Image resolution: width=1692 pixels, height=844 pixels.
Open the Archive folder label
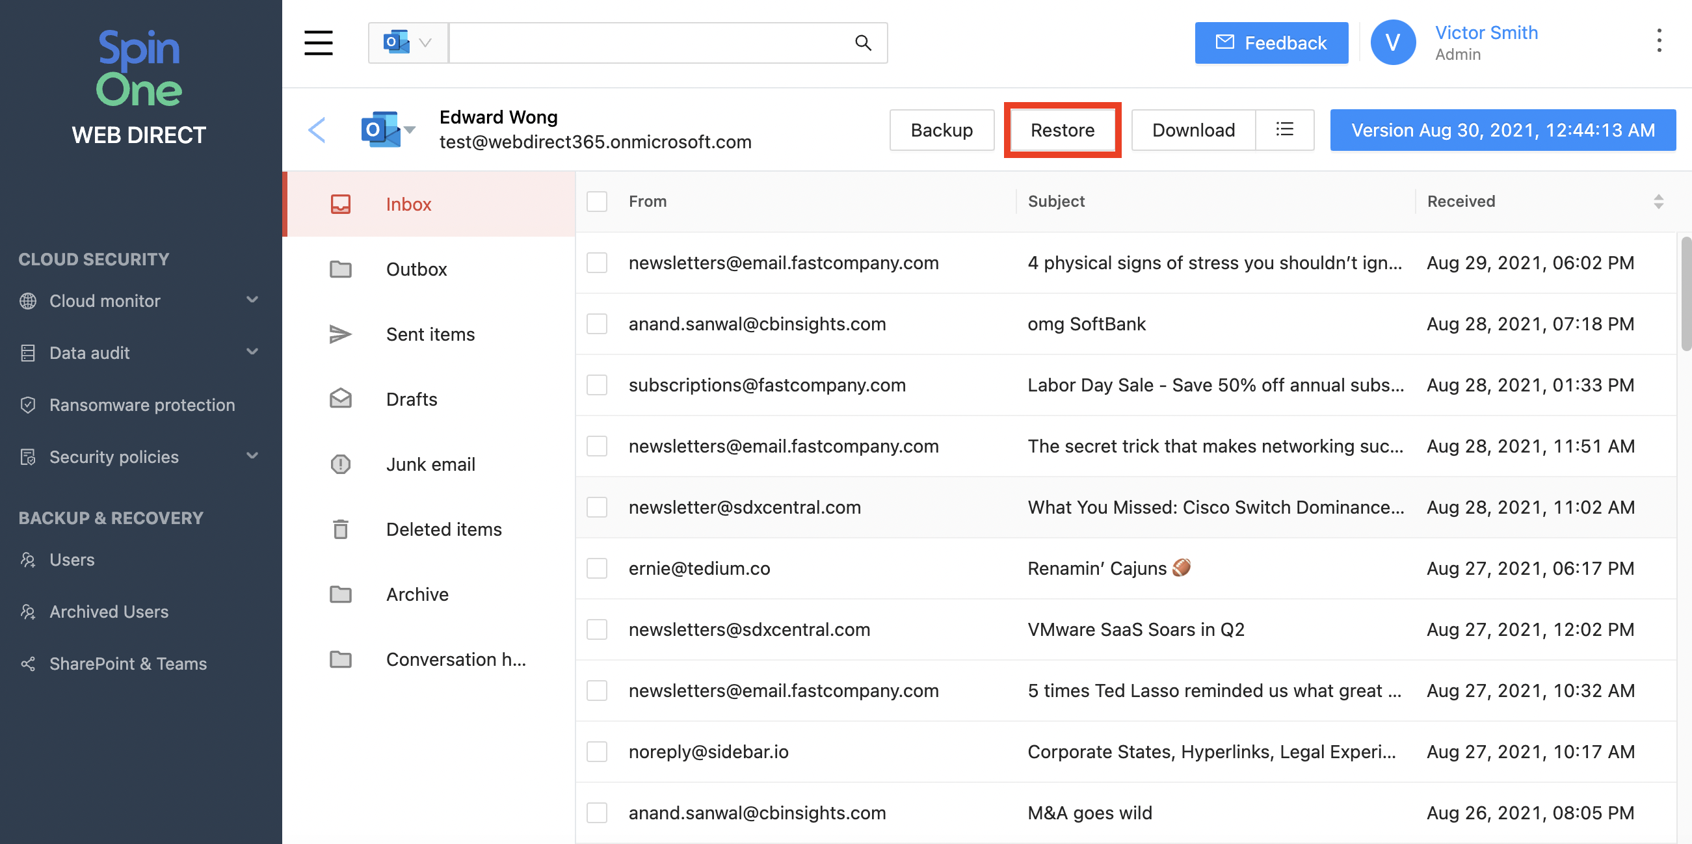tap(417, 594)
